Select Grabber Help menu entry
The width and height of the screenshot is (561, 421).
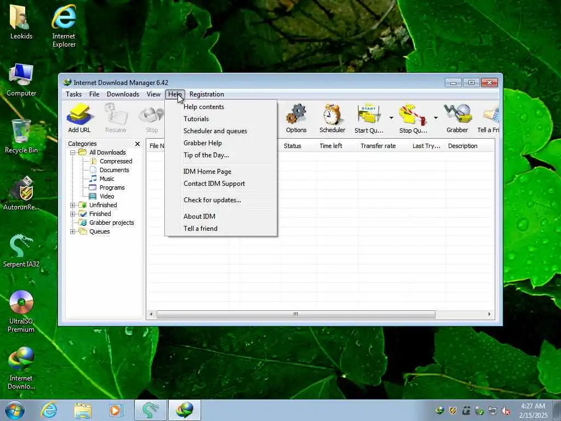tap(221, 143)
